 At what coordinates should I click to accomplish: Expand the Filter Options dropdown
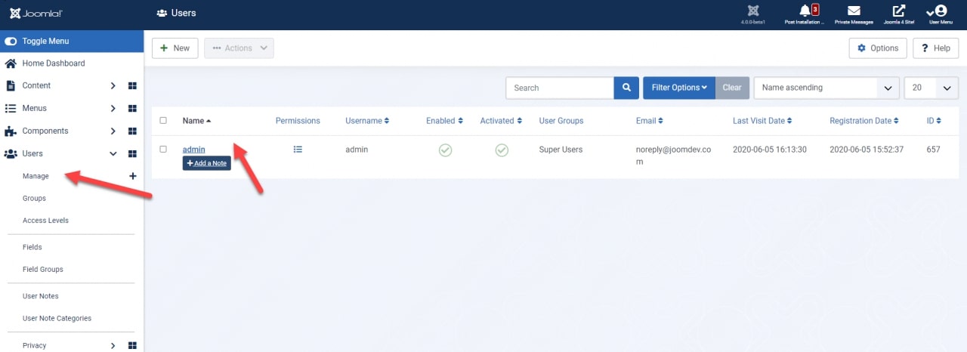coord(678,88)
